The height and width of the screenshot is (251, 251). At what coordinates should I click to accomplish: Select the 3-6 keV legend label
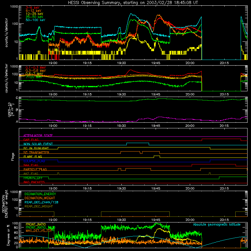(x=32, y=8)
